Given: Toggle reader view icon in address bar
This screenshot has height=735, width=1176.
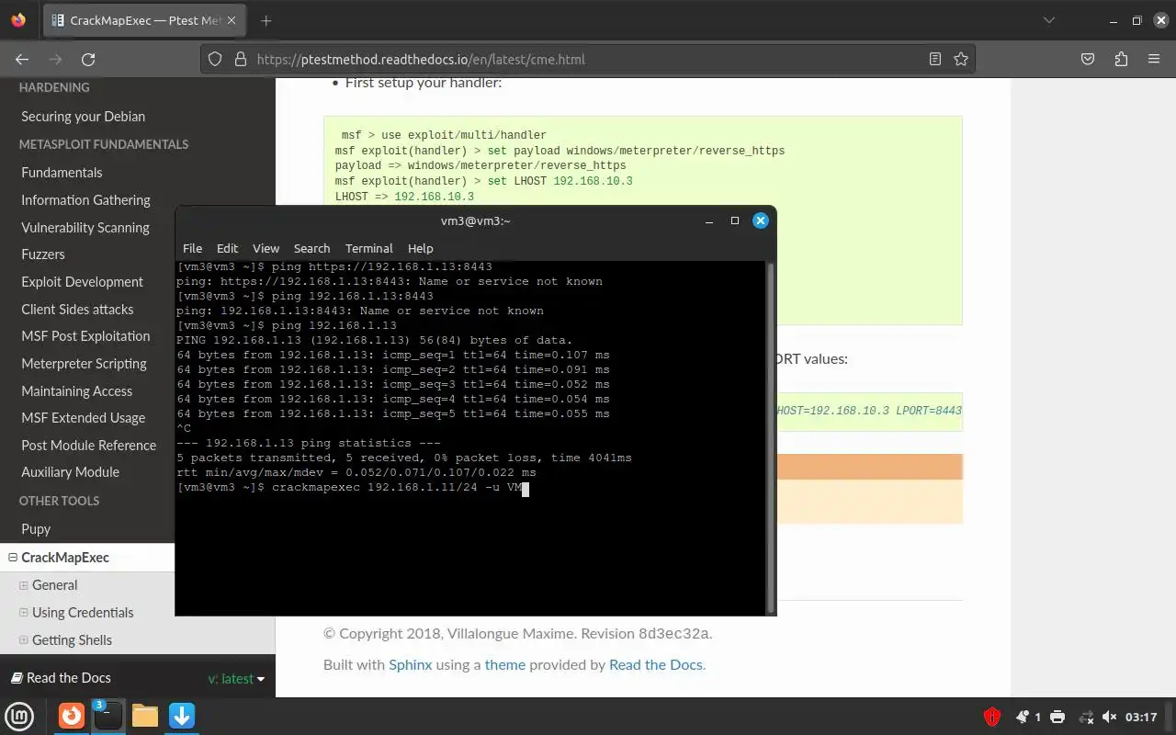Looking at the screenshot, I should coord(935,59).
